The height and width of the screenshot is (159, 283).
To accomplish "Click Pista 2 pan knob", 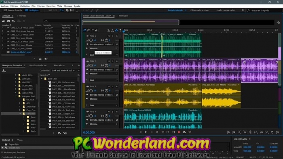I will [106, 65].
